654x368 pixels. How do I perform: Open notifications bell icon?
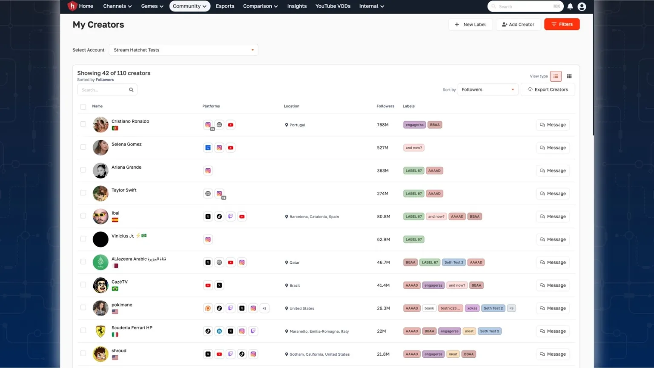point(570,6)
